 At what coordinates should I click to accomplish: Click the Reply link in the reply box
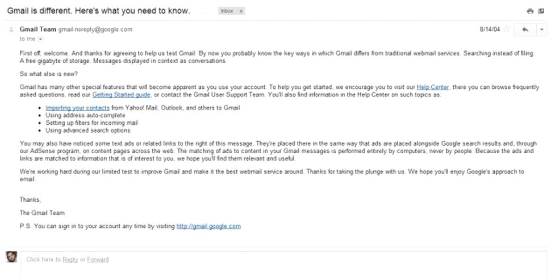(70, 260)
